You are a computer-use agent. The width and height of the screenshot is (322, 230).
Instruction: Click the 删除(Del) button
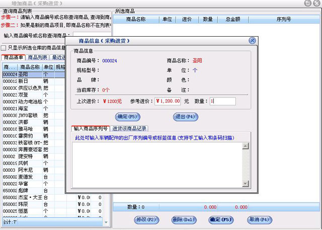click(x=183, y=219)
